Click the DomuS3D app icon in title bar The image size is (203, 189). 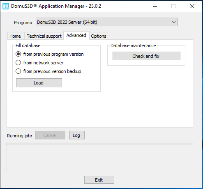(x=6, y=6)
